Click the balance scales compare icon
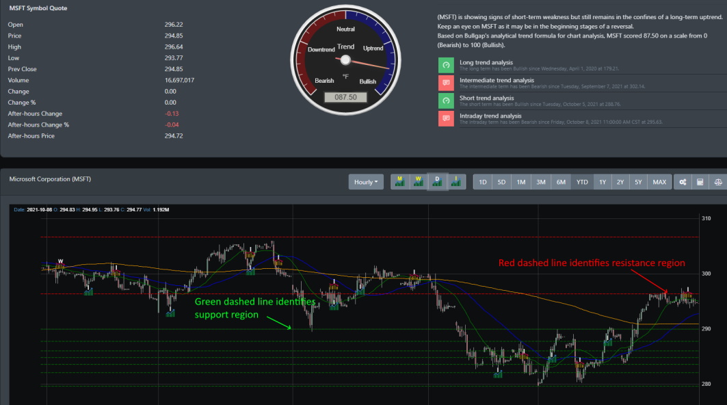Image resolution: width=727 pixels, height=405 pixels. 717,182
